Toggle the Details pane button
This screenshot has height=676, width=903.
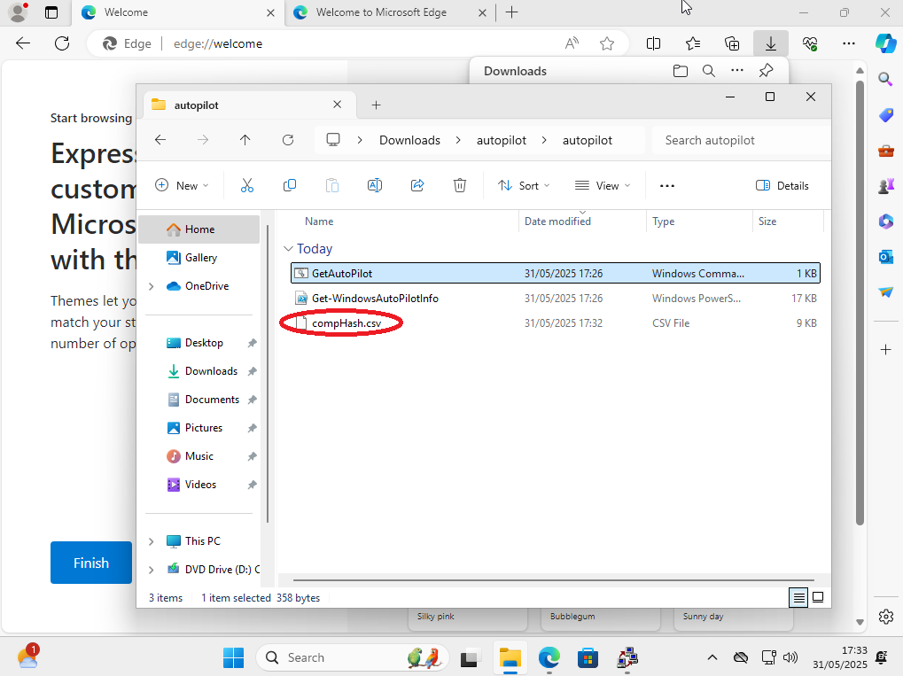(x=782, y=185)
